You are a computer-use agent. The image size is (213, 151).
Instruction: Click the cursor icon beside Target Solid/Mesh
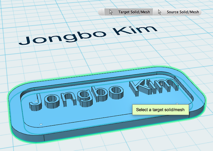[111, 12]
